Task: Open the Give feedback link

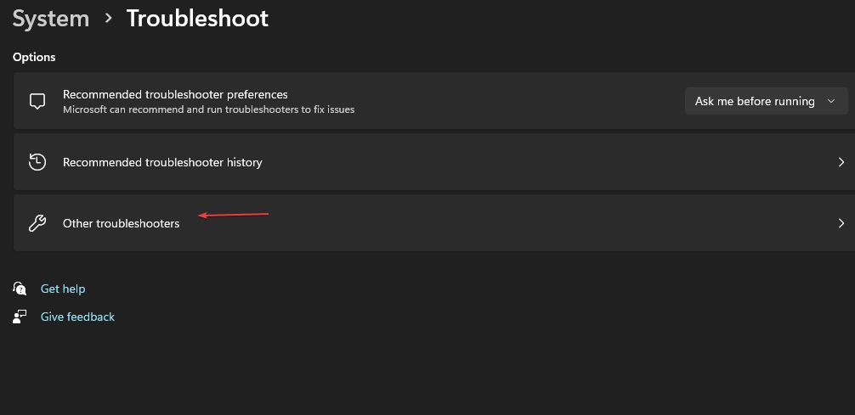Action: [x=77, y=317]
